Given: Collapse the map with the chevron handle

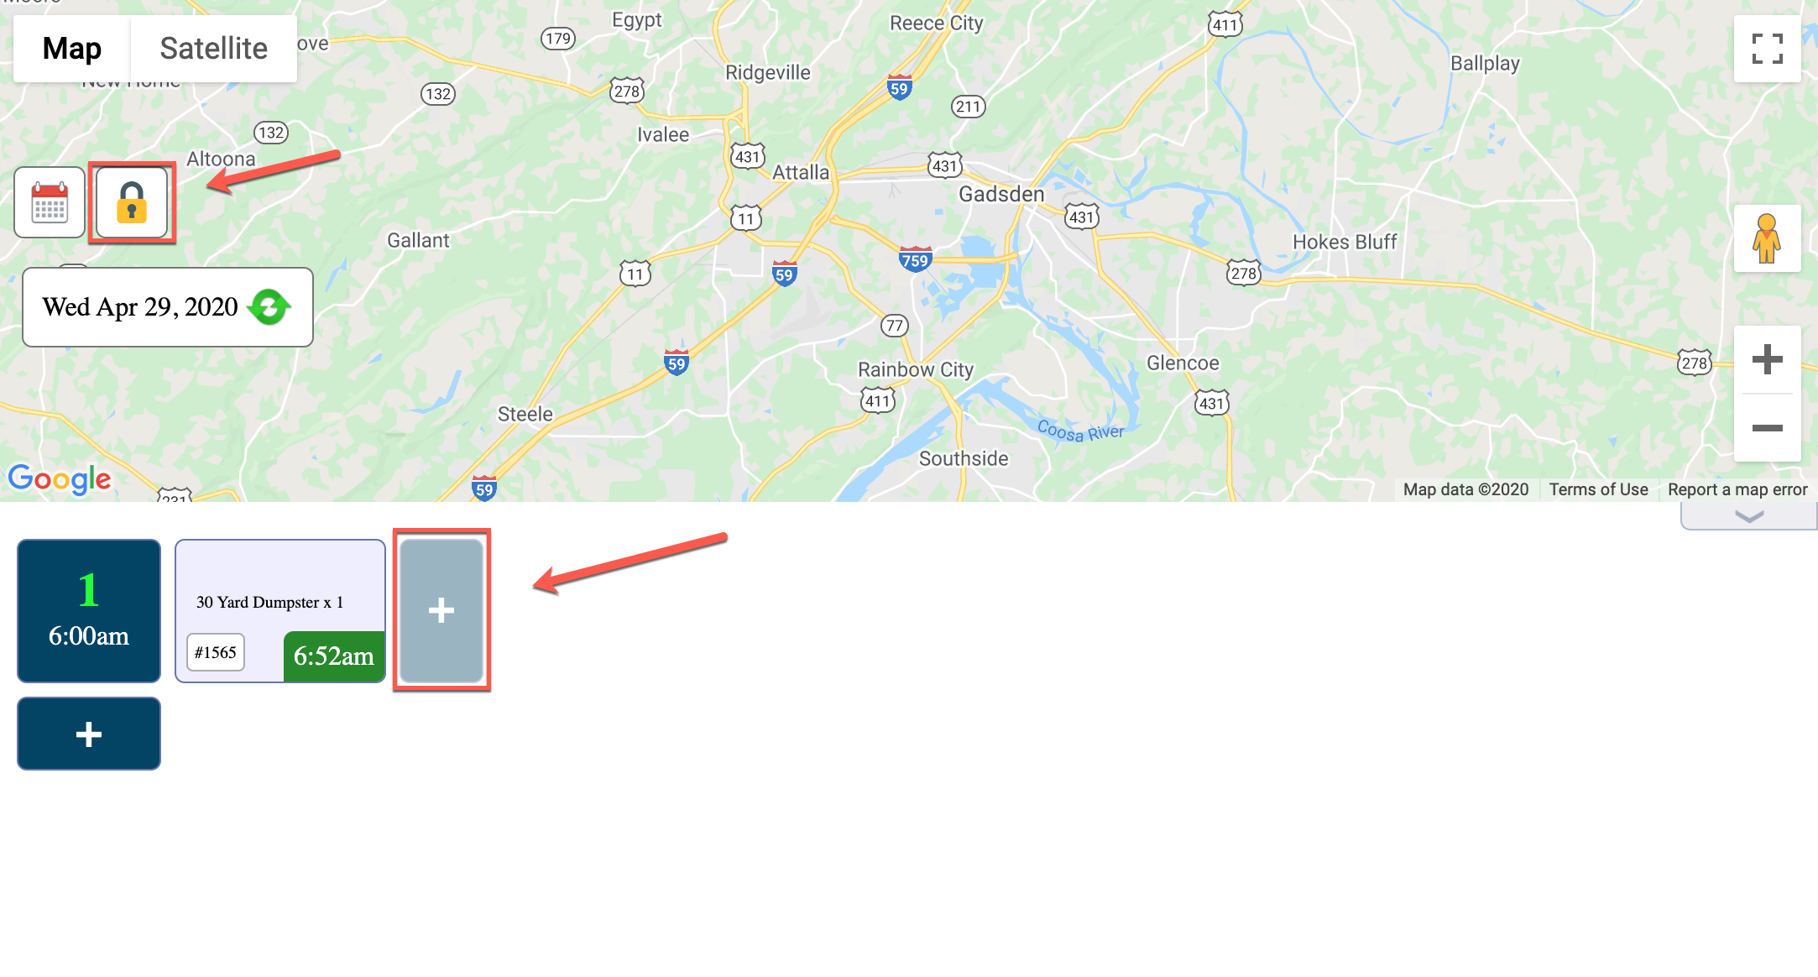Looking at the screenshot, I should (x=1748, y=516).
